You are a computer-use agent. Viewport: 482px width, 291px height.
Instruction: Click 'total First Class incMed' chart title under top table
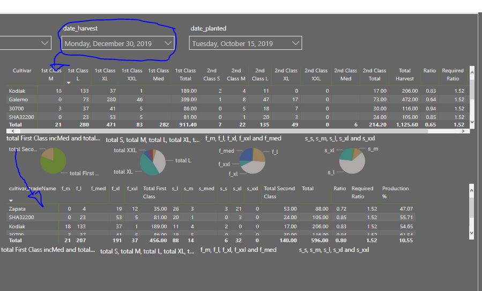coord(53,139)
